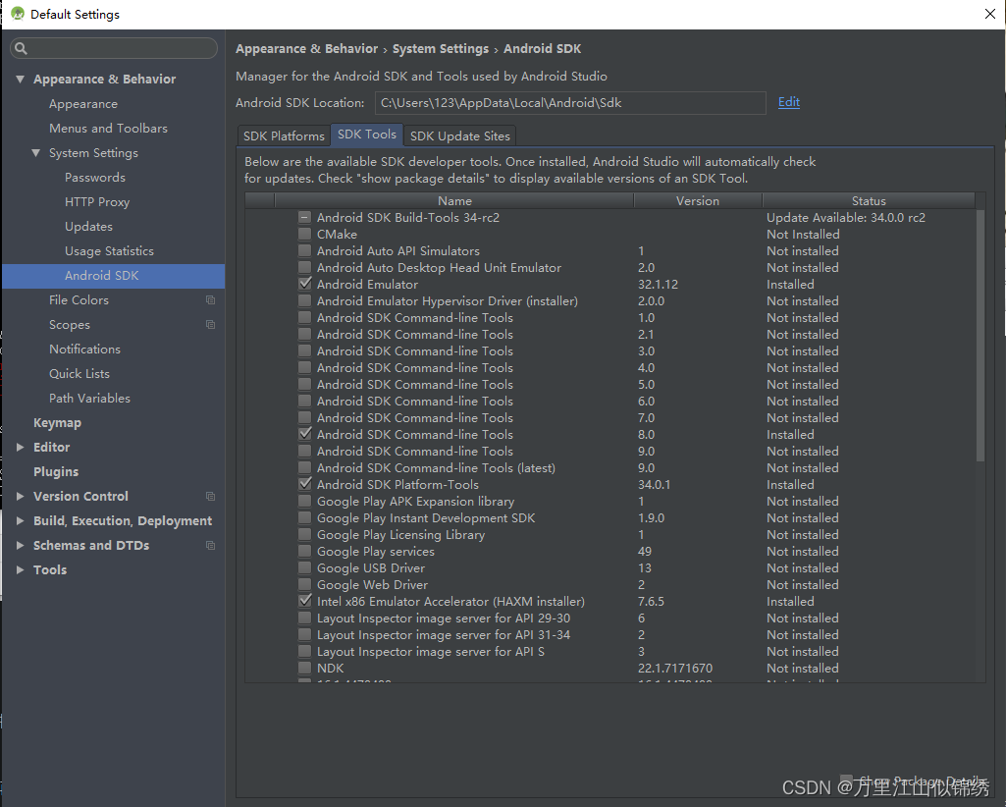Check Android Emulator Hypervisor Driver installer
Screen dimensions: 1006x807
click(305, 300)
